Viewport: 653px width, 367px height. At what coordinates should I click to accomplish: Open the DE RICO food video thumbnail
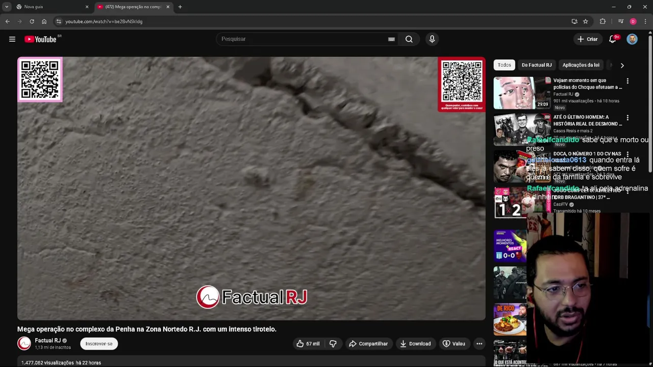click(x=510, y=320)
